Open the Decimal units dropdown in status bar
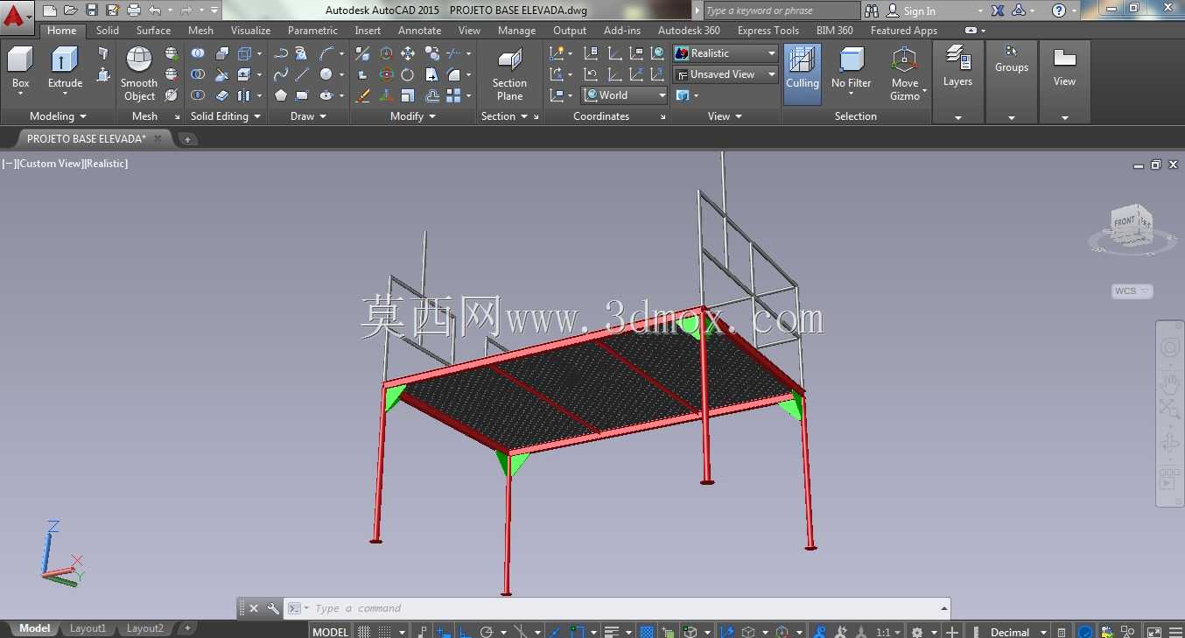 click(x=1016, y=631)
